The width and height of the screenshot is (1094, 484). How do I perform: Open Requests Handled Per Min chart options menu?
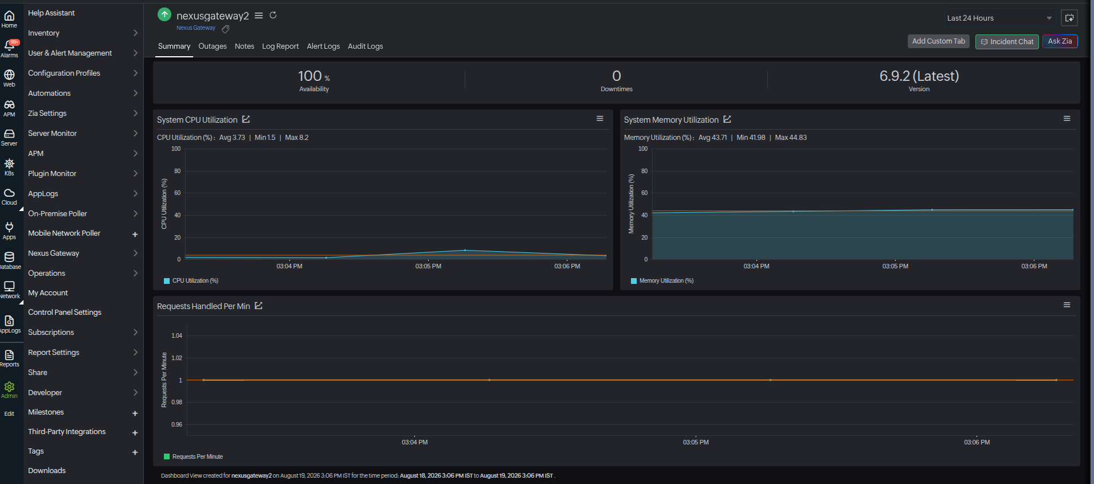coord(1067,305)
